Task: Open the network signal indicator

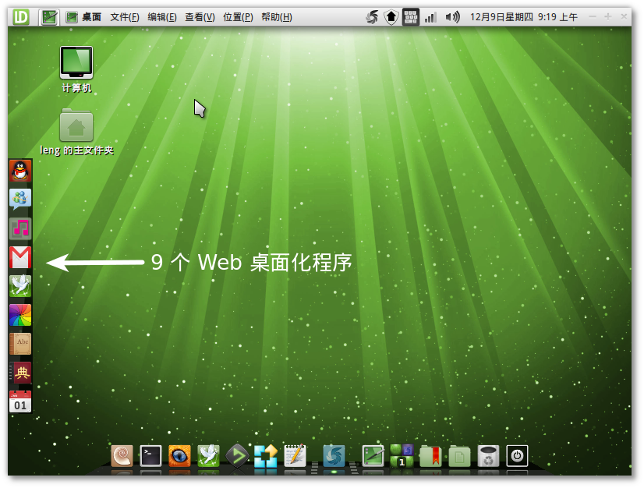Action: point(430,17)
